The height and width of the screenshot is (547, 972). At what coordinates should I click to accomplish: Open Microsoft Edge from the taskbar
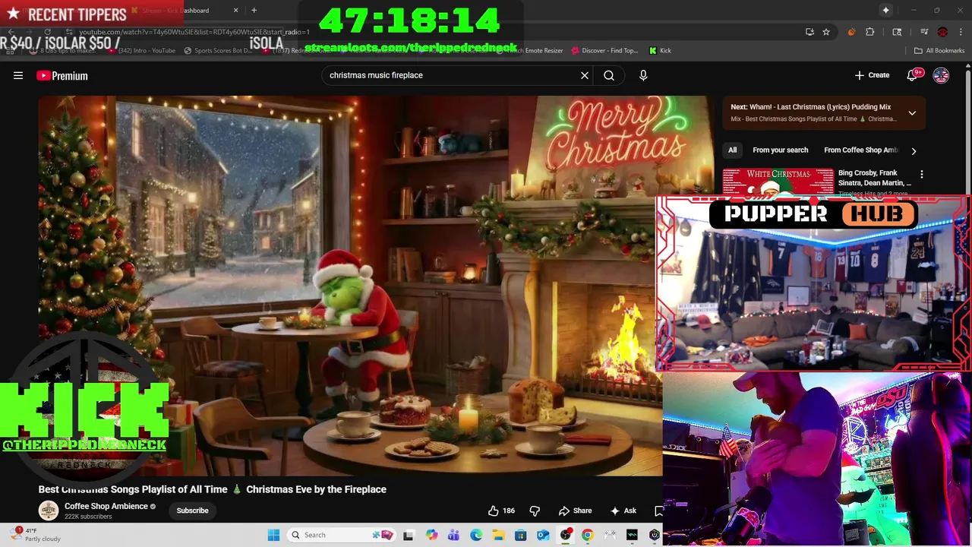pos(475,535)
